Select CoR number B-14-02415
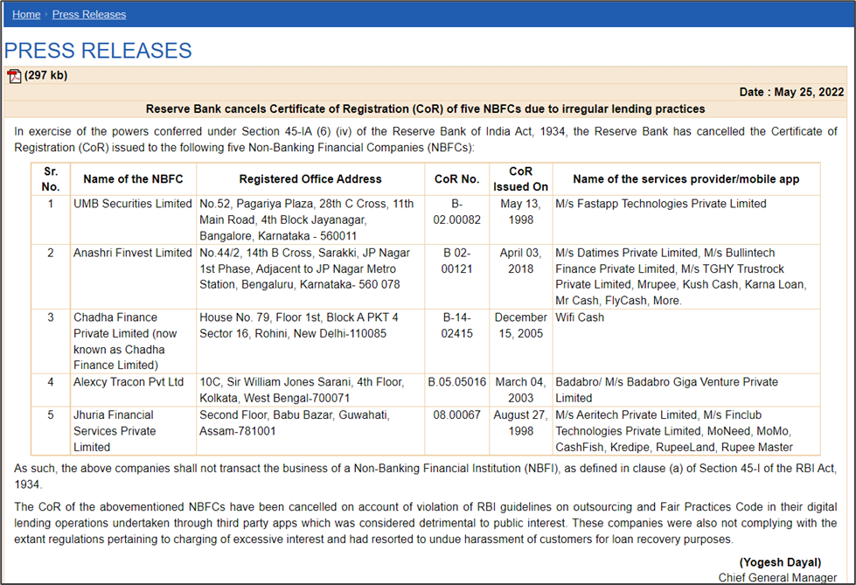The width and height of the screenshot is (856, 585). click(x=457, y=341)
